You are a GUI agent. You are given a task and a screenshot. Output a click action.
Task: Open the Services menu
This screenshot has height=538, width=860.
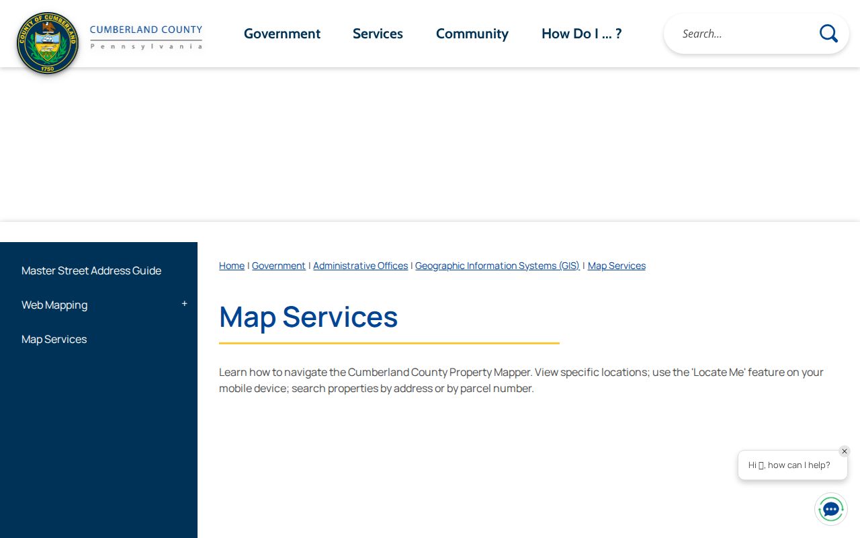tap(378, 34)
